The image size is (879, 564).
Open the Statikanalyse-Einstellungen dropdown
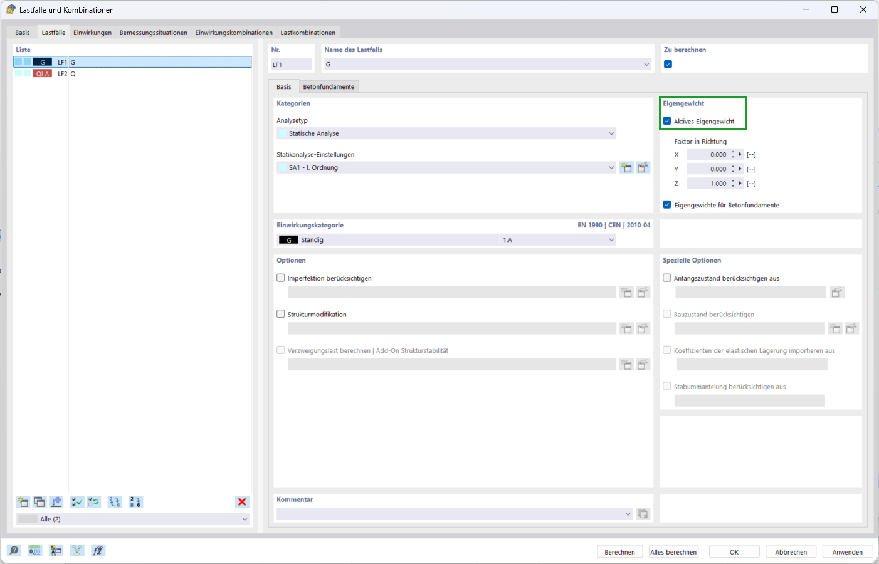coord(611,167)
